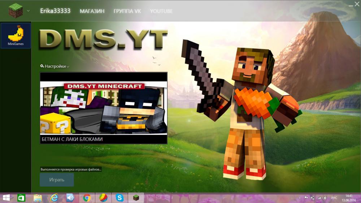
Task: Open the speaker app in the taskbar
Action: click(70, 198)
